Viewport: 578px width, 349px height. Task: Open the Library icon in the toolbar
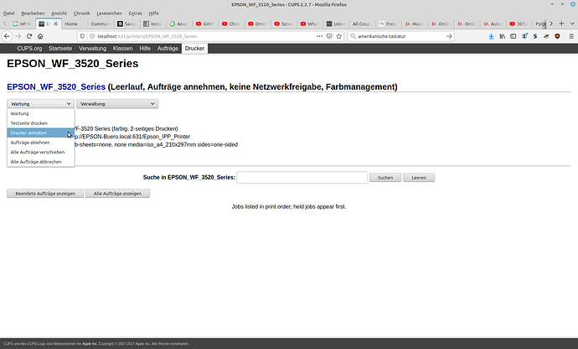click(x=502, y=36)
